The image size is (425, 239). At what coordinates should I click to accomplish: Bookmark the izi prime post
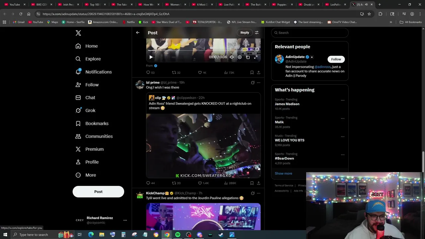coord(252,183)
